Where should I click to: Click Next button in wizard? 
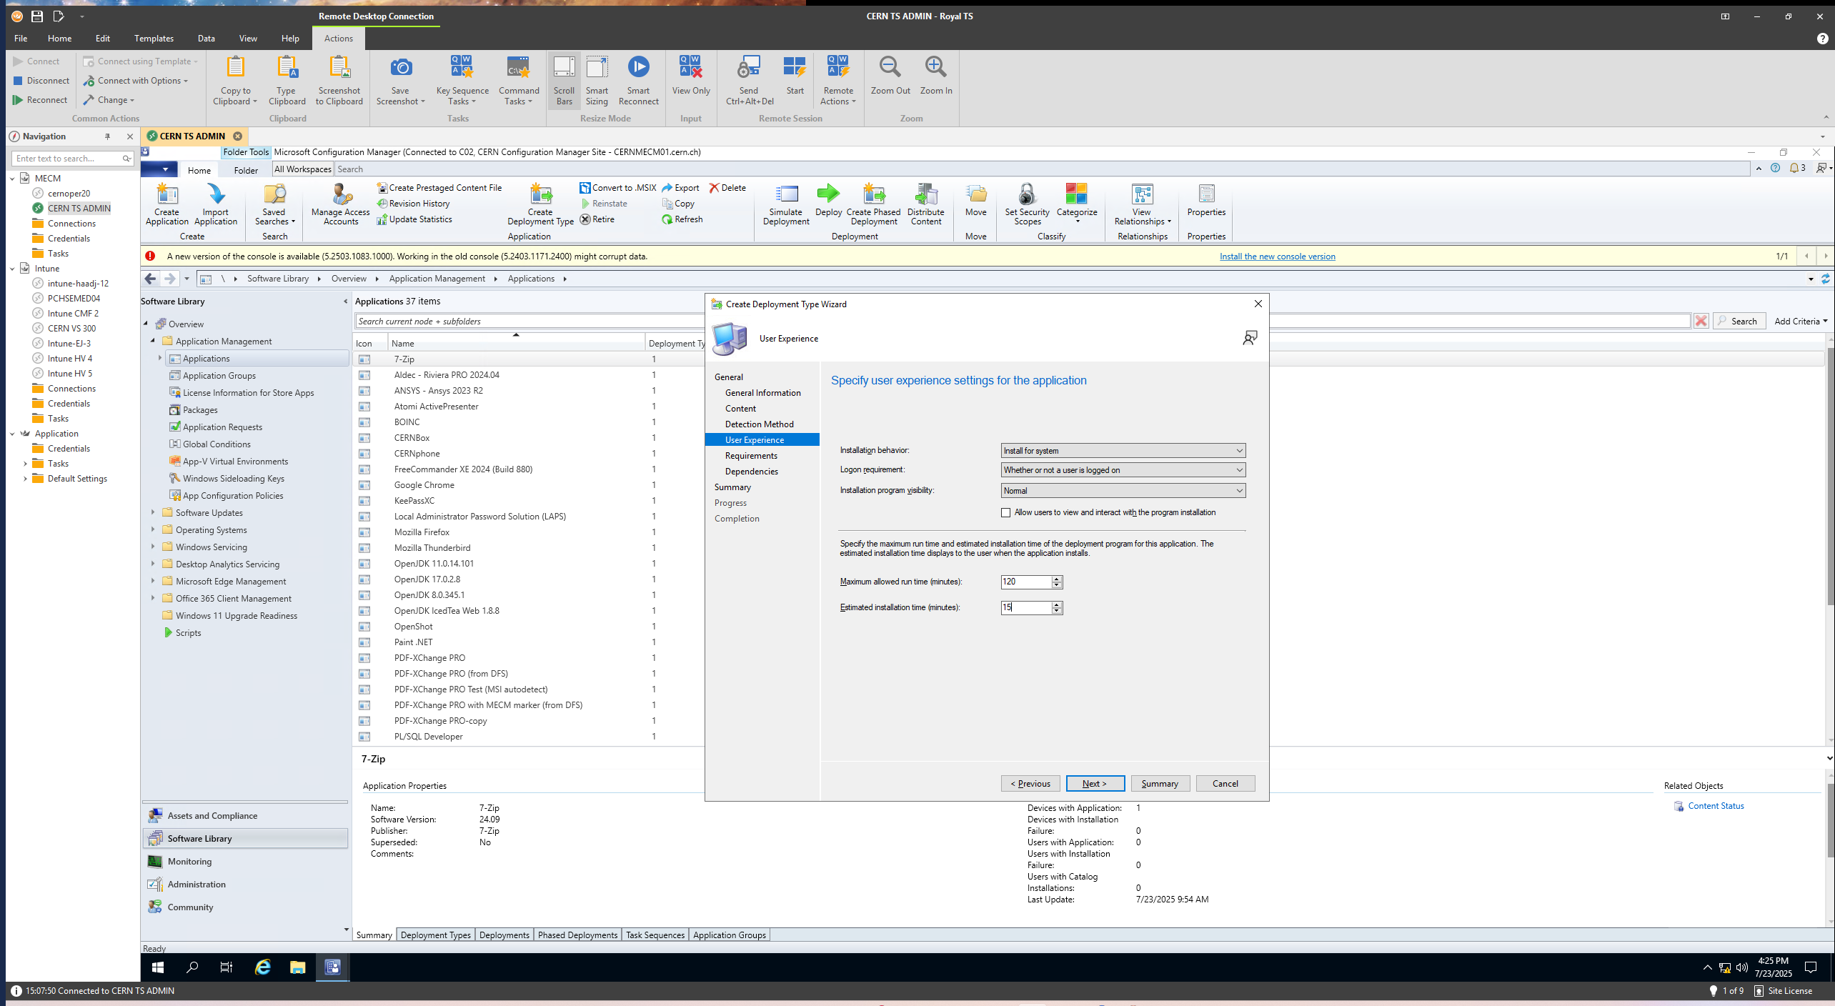tap(1095, 784)
